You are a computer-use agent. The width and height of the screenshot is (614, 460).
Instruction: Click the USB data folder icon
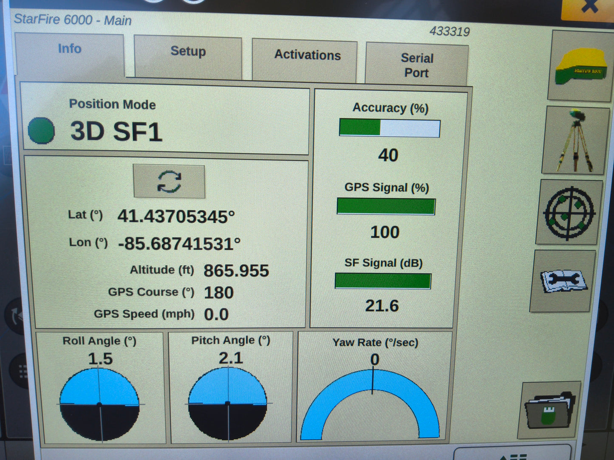click(548, 411)
